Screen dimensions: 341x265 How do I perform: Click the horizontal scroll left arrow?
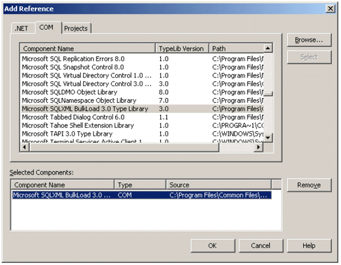pos(24,147)
